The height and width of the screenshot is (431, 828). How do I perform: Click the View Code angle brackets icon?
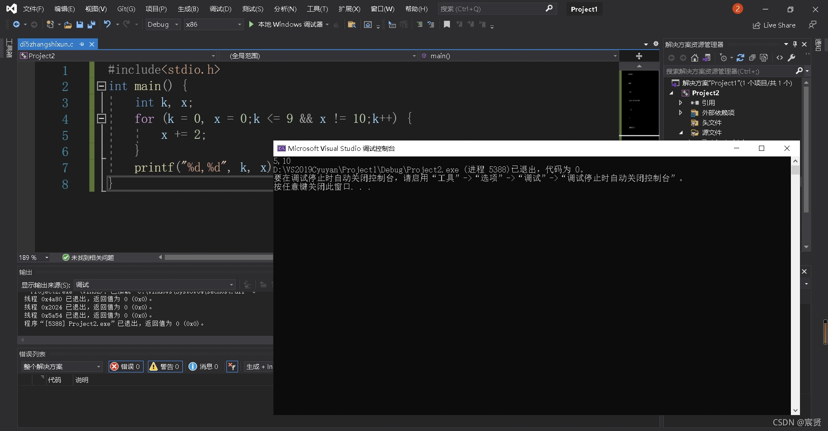(780, 58)
